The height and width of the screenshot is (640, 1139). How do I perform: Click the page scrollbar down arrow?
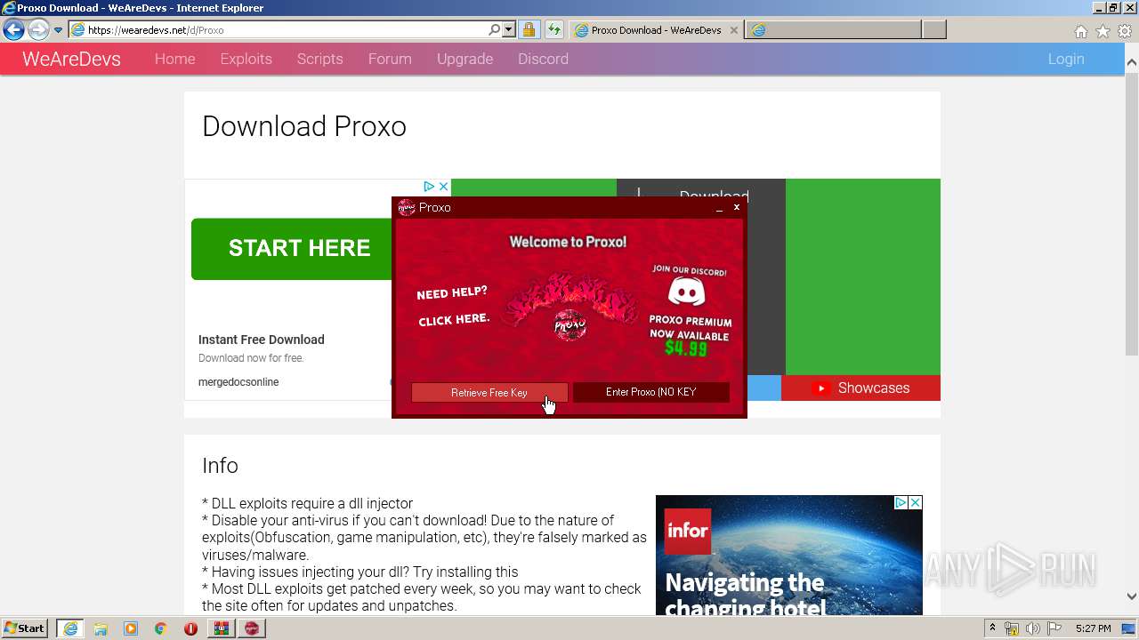[x=1131, y=597]
